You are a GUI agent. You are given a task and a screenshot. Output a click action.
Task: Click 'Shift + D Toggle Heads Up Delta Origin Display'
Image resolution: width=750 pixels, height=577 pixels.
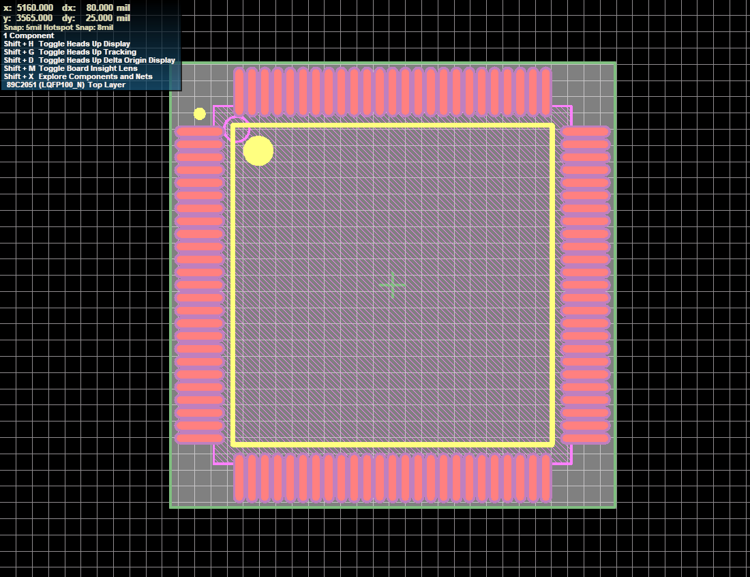click(x=89, y=60)
